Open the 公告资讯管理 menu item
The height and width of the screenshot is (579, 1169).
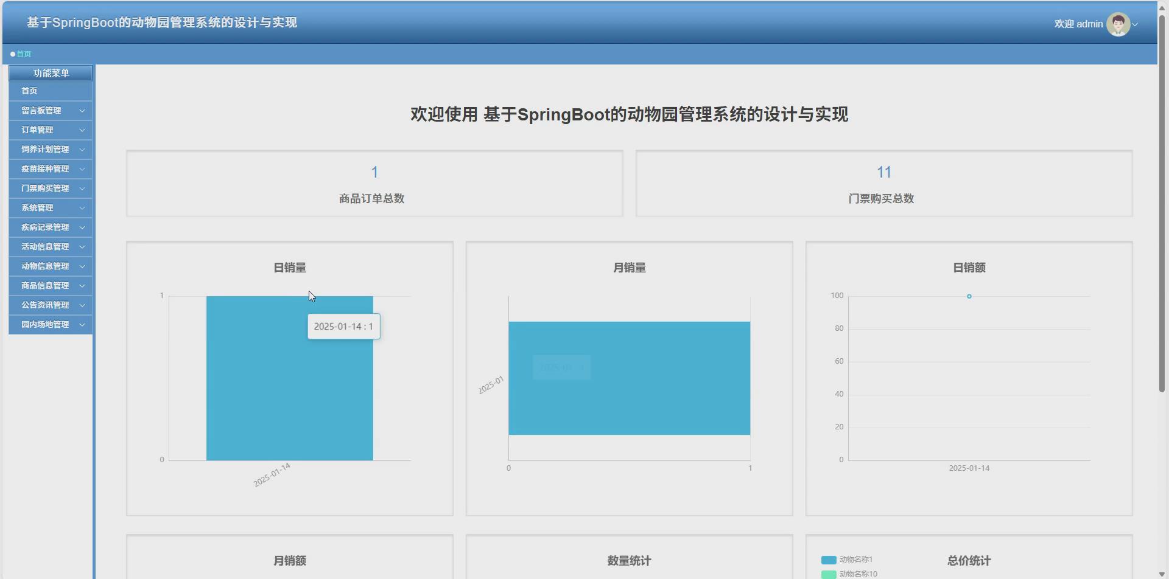(x=51, y=305)
